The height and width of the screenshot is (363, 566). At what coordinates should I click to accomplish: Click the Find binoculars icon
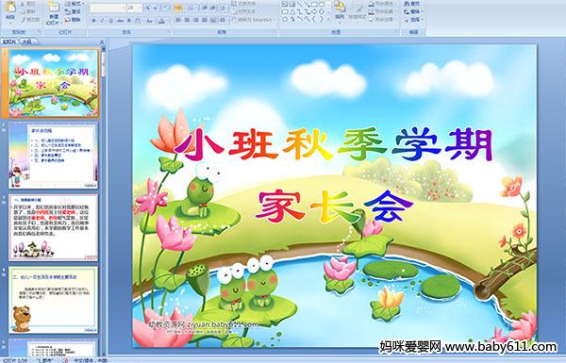coord(412,4)
